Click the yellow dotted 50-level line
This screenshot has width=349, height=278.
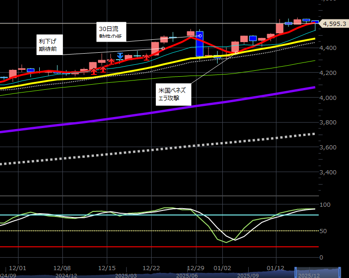[139, 230]
